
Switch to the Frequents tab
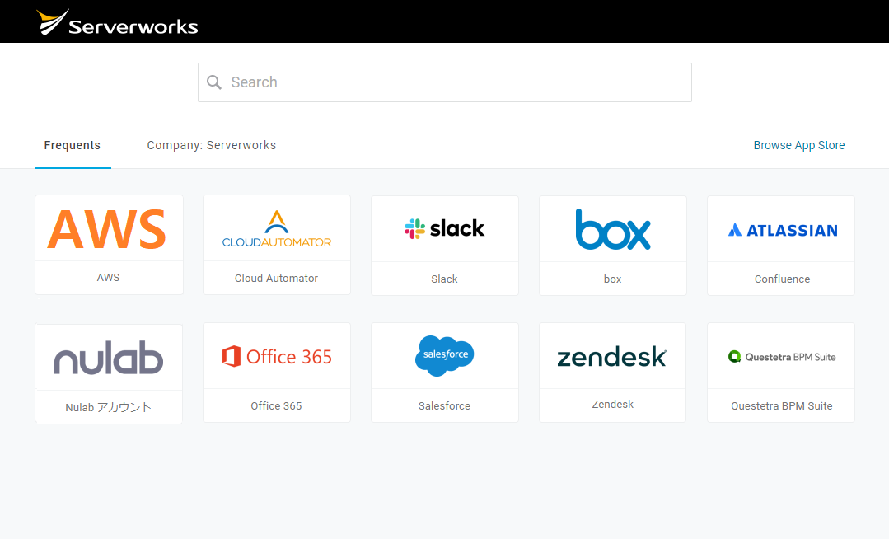pyautogui.click(x=73, y=146)
